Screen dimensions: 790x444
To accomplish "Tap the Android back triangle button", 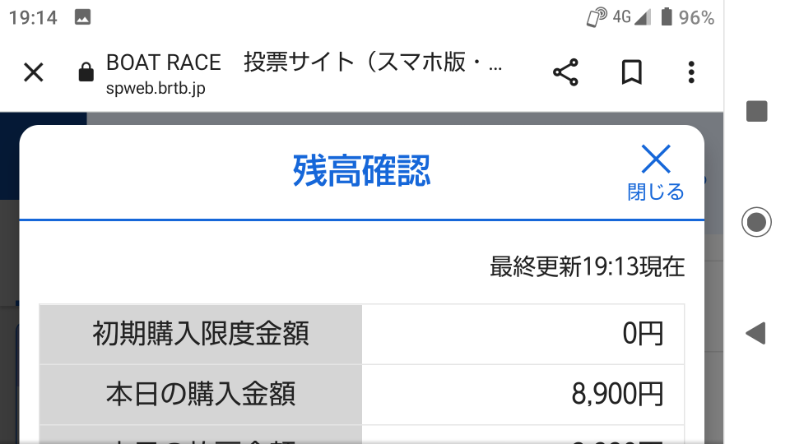I will (755, 333).
